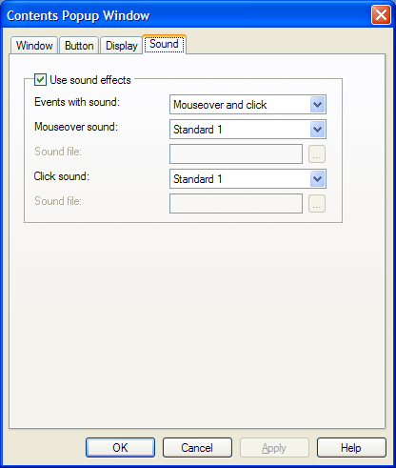Image resolution: width=396 pixels, height=468 pixels.
Task: Open the Click sound dropdown arrow
Action: [317, 179]
